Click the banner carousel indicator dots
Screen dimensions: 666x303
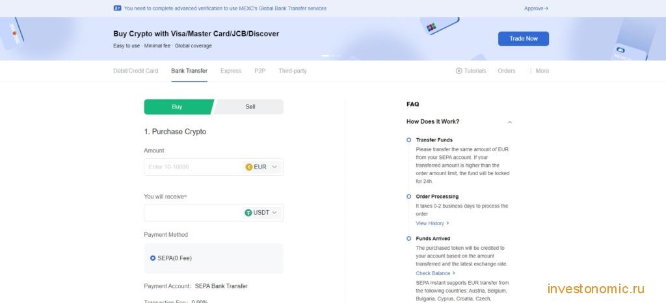331,56
